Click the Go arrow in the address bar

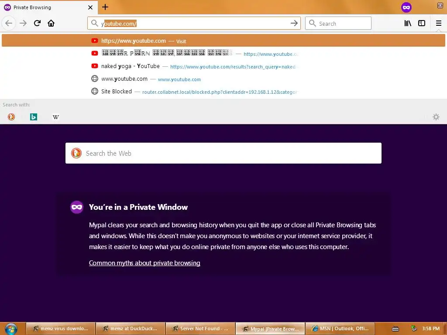click(294, 24)
